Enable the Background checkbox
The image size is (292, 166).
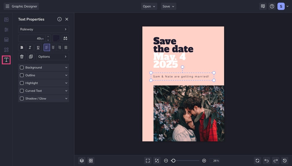pos(22,68)
